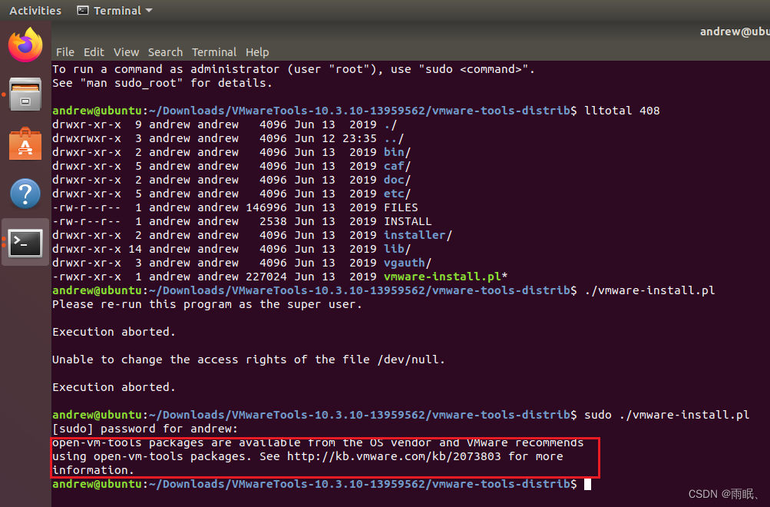Click the 'See "man sudo_root" for details.' line
Screen dimensions: 770x507
coord(162,83)
